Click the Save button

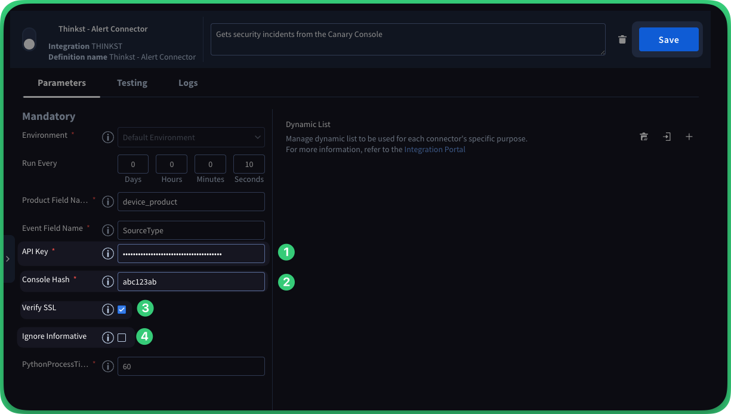tap(668, 39)
